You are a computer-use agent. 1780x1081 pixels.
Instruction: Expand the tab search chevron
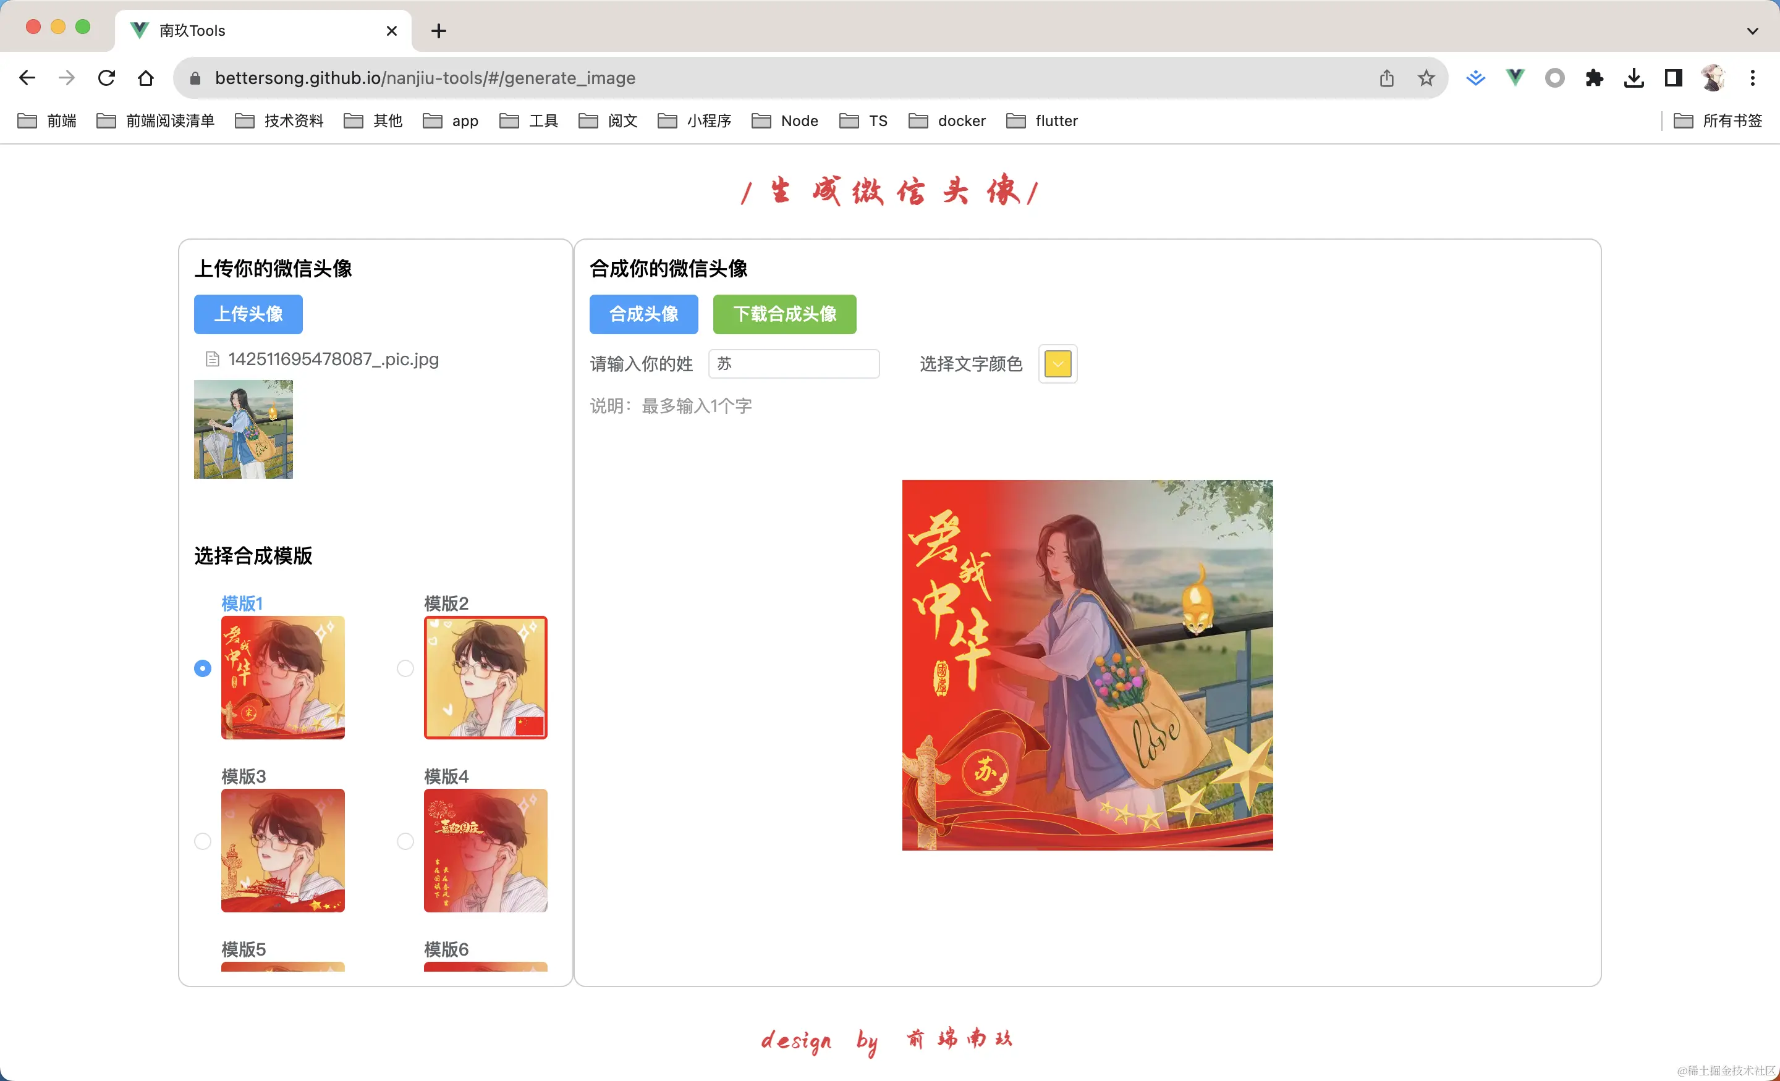pos(1753,30)
